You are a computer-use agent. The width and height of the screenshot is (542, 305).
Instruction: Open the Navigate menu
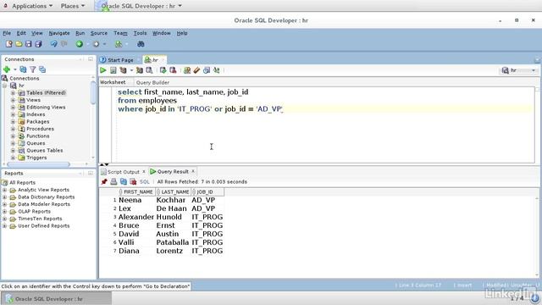tap(59, 33)
